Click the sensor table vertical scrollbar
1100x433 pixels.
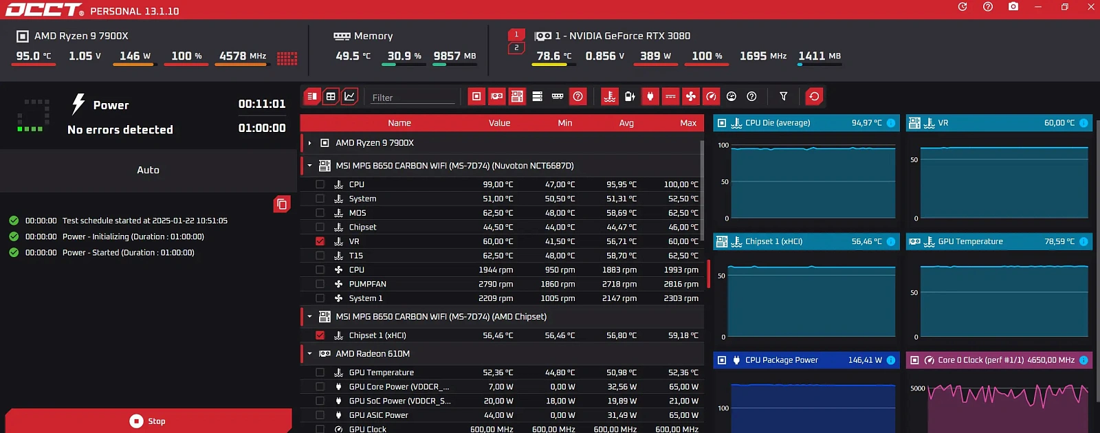(702, 191)
